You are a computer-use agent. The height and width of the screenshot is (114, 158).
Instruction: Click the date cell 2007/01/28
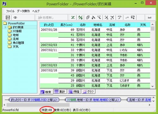click(x=49, y=30)
